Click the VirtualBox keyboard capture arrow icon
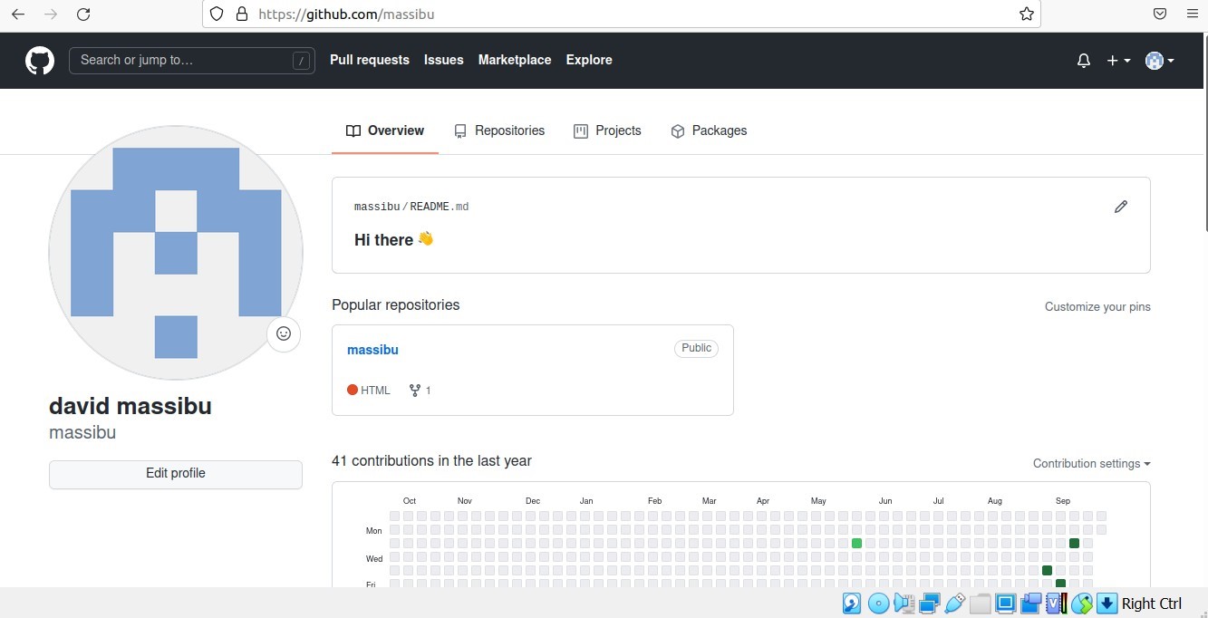 (x=1107, y=604)
